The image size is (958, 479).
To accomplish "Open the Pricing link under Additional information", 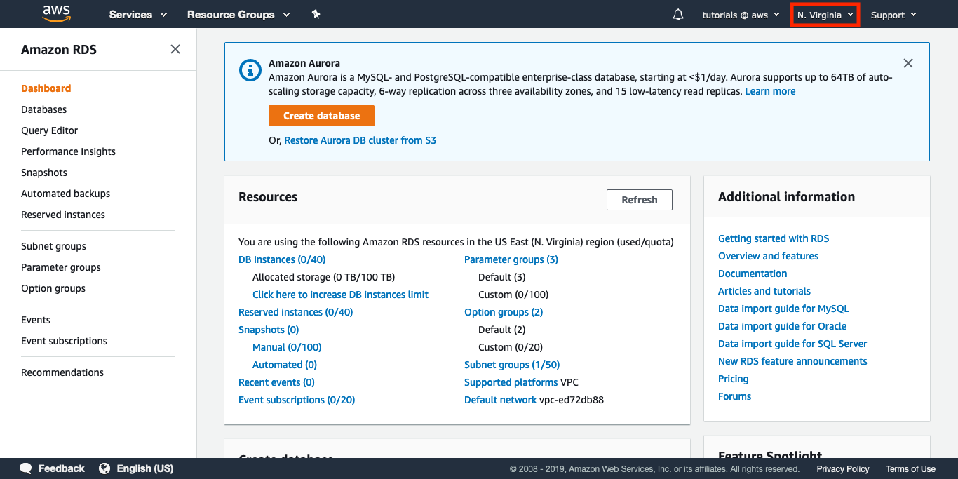I will click(733, 379).
